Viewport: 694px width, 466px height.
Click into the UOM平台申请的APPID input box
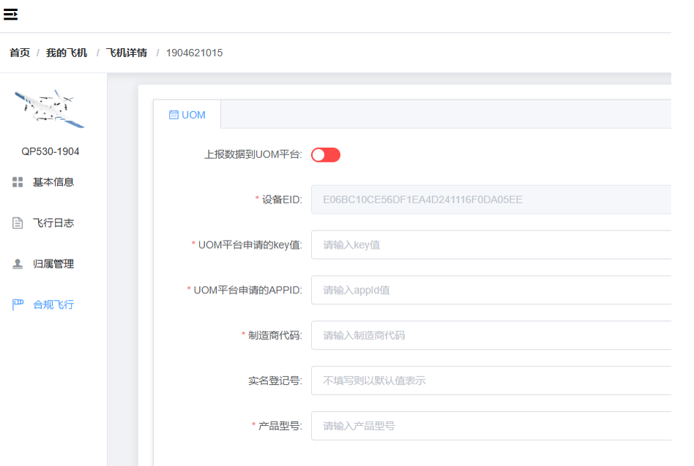click(x=490, y=290)
